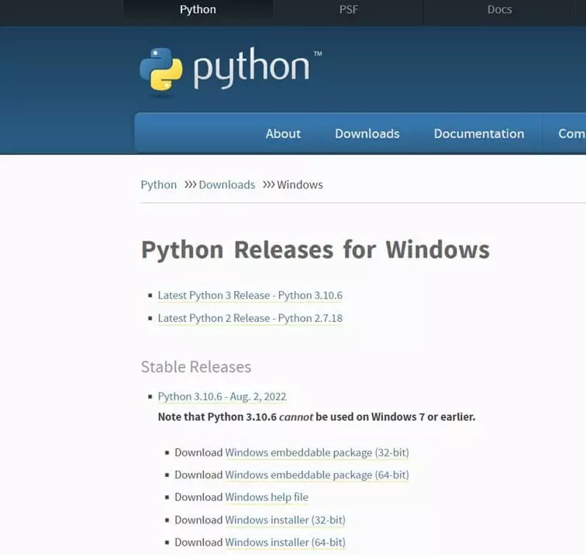The height and width of the screenshot is (555, 586).
Task: Download Windows embeddable package (32-bit)
Action: point(317,452)
